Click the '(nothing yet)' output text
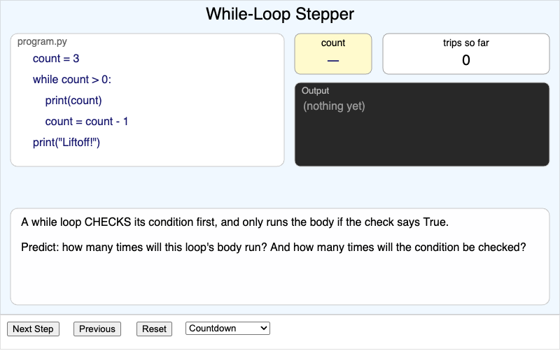 (x=334, y=106)
